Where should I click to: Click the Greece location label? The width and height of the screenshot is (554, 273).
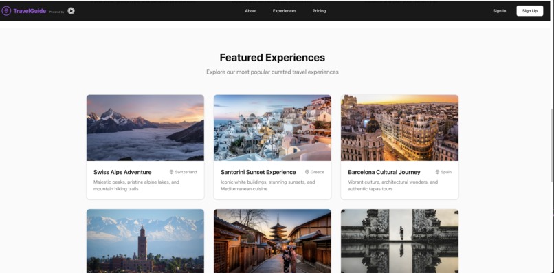pos(318,172)
